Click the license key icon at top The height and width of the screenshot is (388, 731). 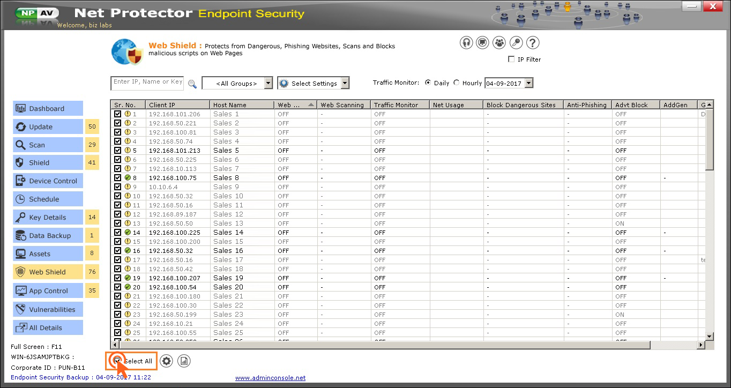pos(516,43)
